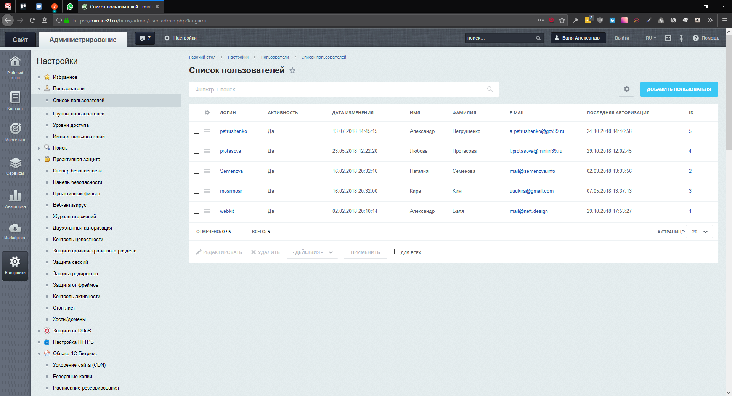Enable the 'Для всех' checkbox

396,252
